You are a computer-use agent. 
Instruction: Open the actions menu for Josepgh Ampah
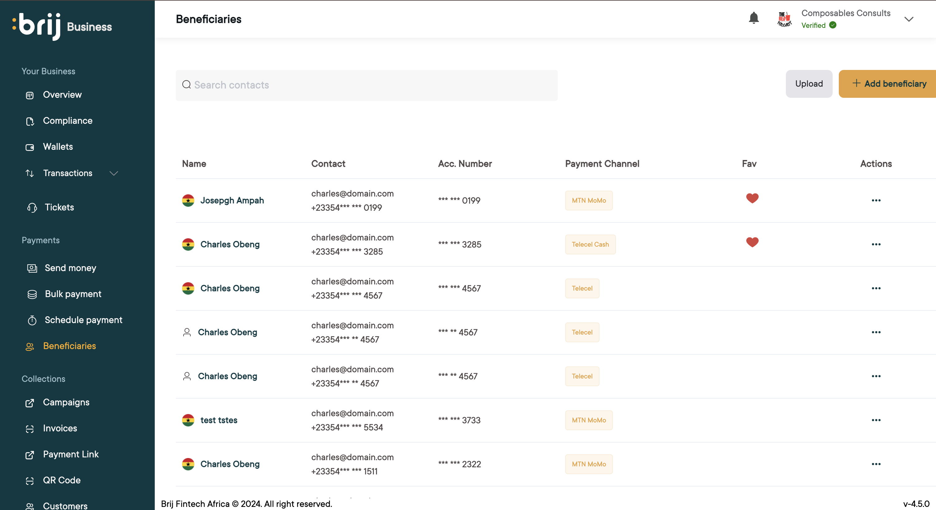[876, 201]
